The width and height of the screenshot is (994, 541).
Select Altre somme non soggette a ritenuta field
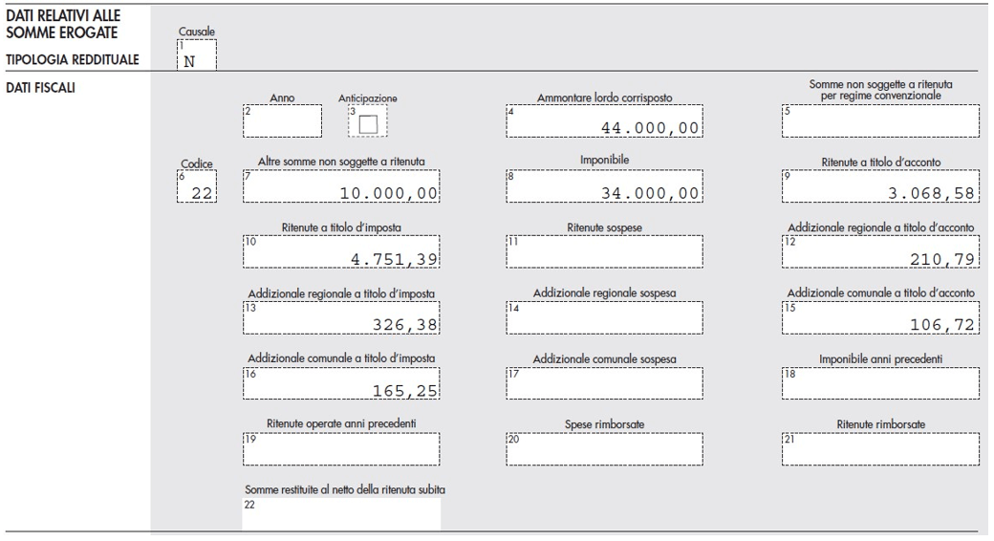pyautogui.click(x=341, y=188)
